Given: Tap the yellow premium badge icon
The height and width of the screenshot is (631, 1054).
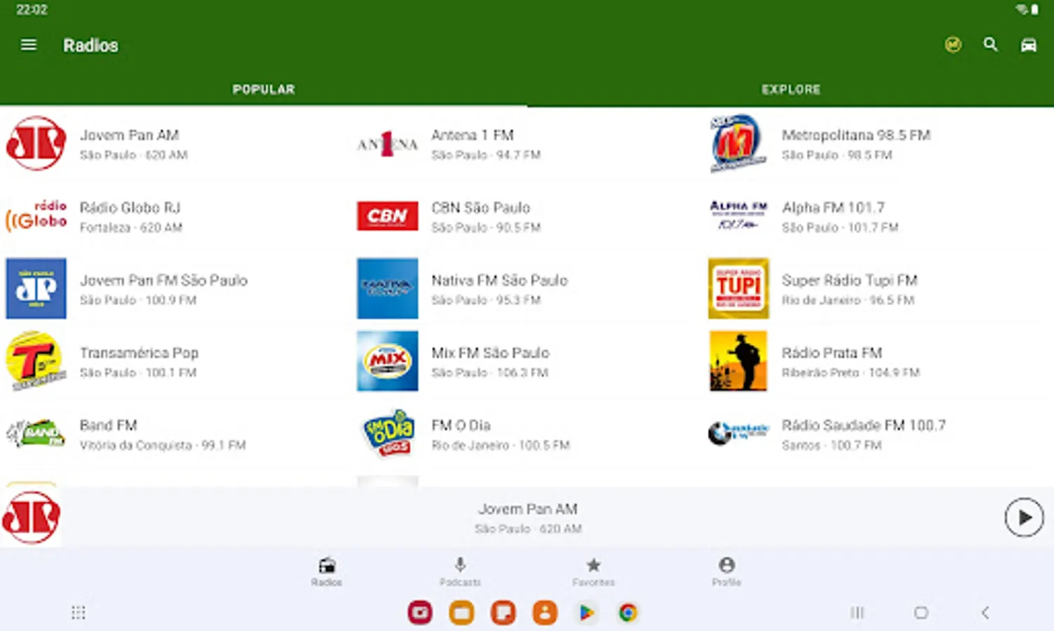Looking at the screenshot, I should click(x=953, y=45).
